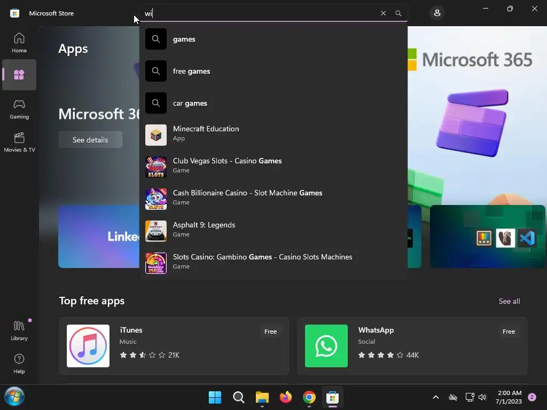The height and width of the screenshot is (410, 547).
Task: Open the iTunes app card
Action: [x=174, y=346]
